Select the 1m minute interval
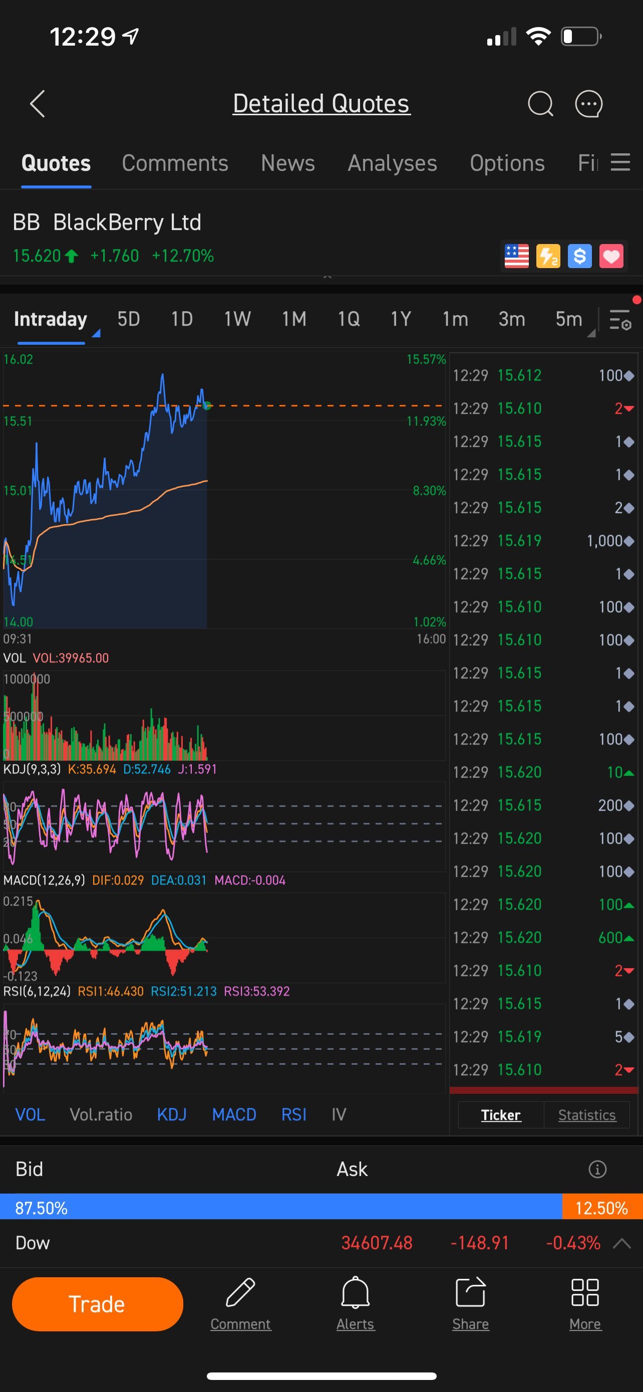Viewport: 643px width, 1392px height. point(455,319)
